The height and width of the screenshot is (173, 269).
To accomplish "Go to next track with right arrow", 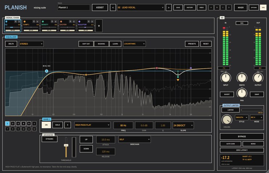I will (x=169, y=8).
